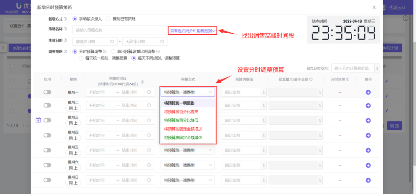Click the help icon beside 策略名称
This screenshot has width=416, height=194.
pos(65,29)
